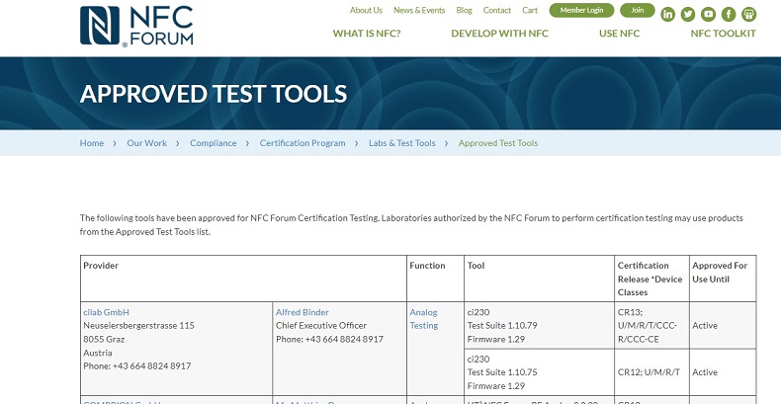Click the Join button
The height and width of the screenshot is (404, 781).
(x=638, y=10)
